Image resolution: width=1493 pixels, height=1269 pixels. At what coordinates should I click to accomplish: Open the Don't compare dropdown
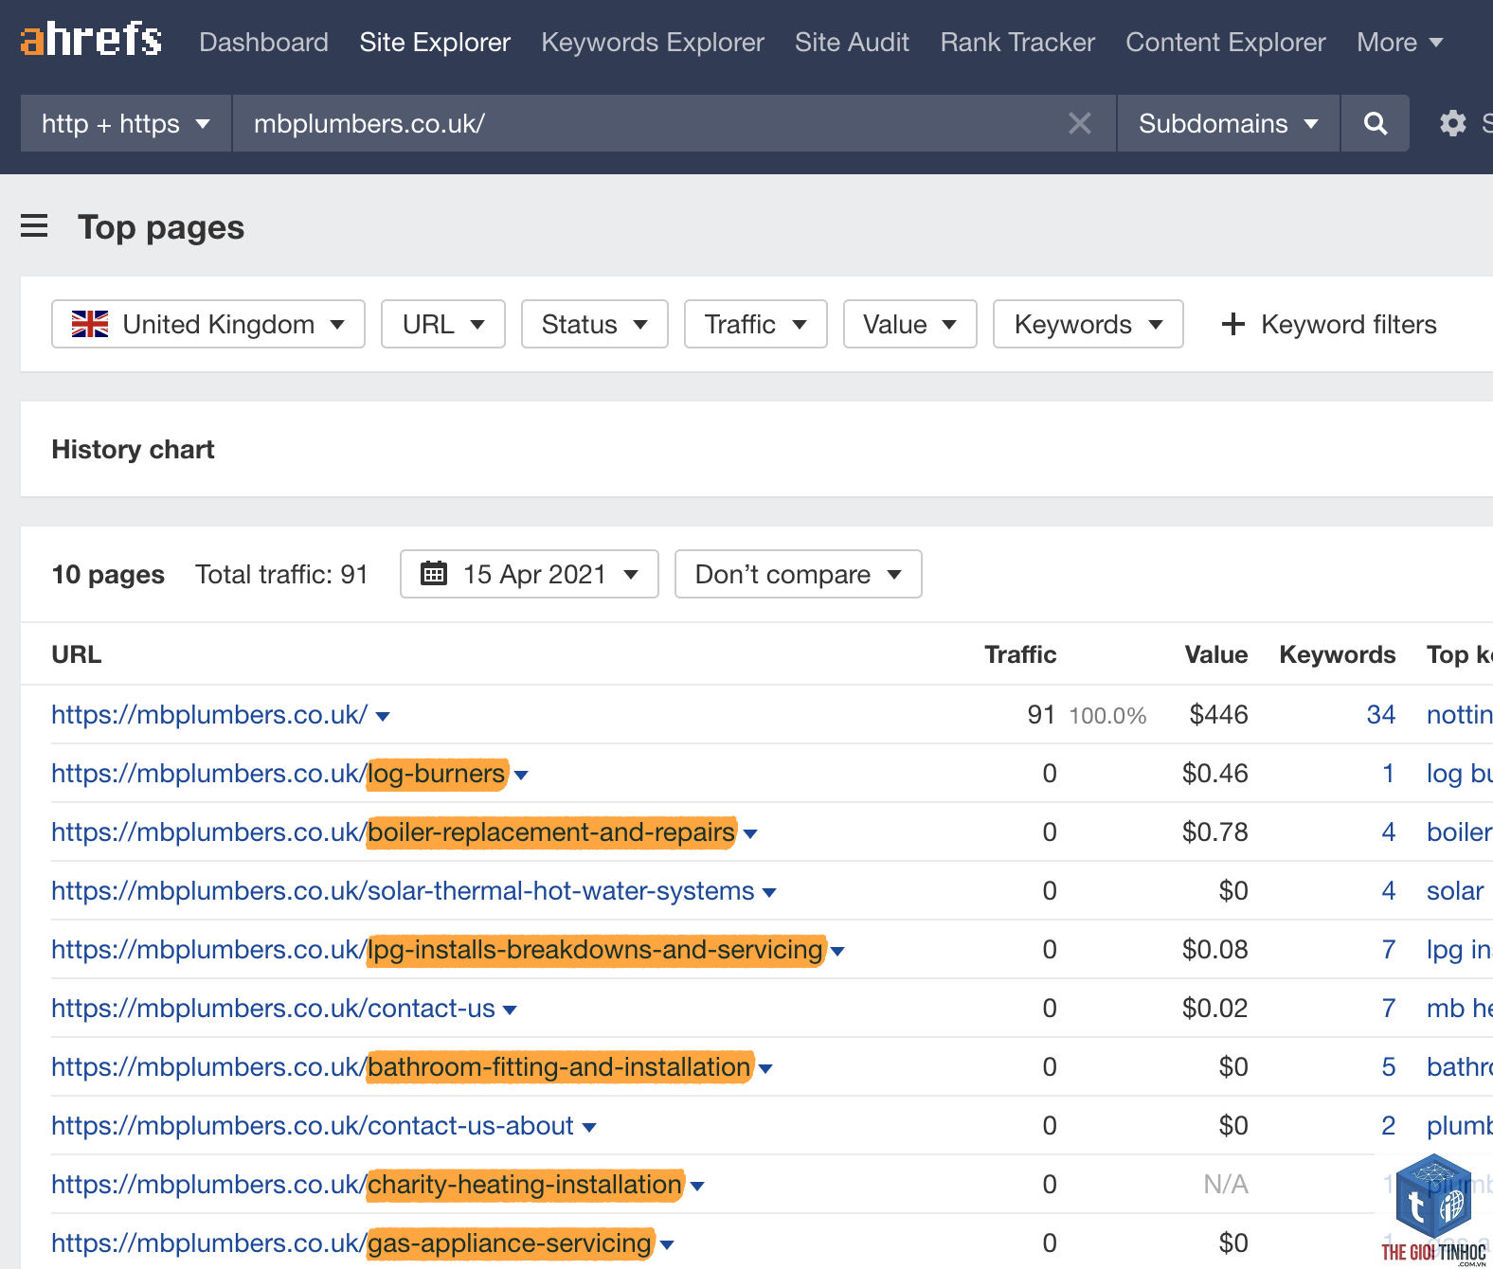(799, 574)
